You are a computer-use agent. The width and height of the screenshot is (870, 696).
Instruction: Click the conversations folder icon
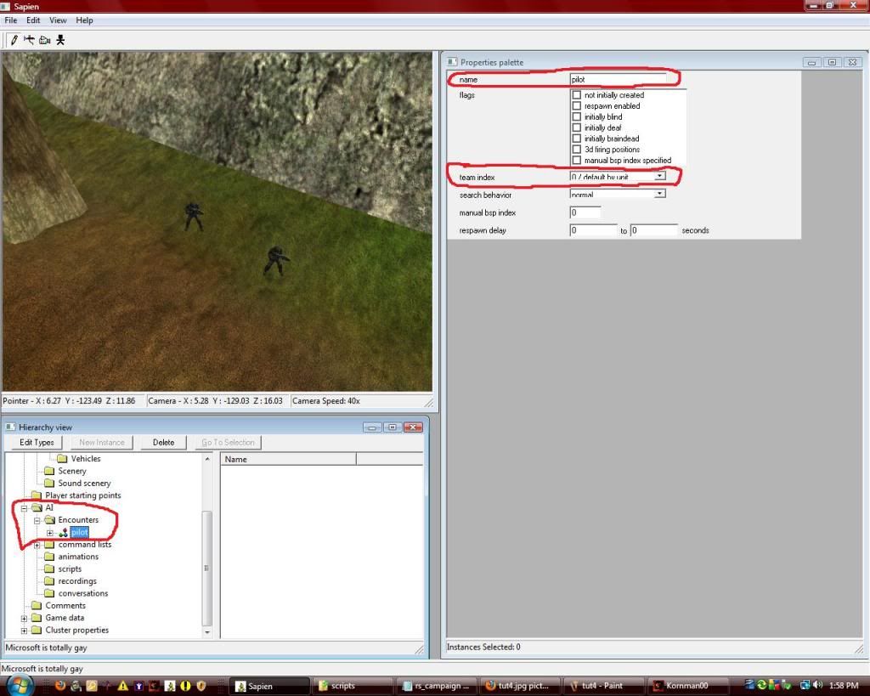(x=49, y=593)
